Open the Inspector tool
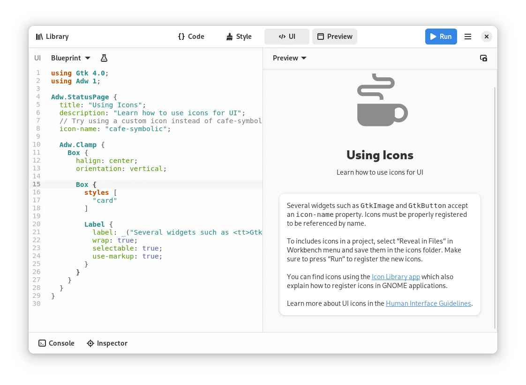526x385 pixels. pyautogui.click(x=107, y=343)
